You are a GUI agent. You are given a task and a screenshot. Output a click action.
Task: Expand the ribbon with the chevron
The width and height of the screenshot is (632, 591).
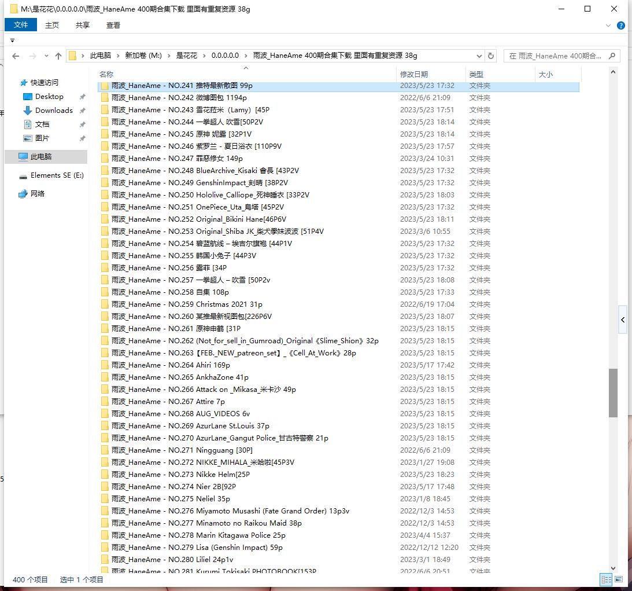coord(608,25)
